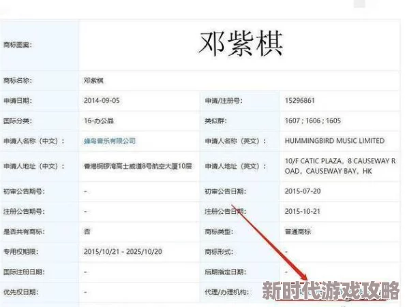Click the 是否共有商标 label

click(24, 231)
